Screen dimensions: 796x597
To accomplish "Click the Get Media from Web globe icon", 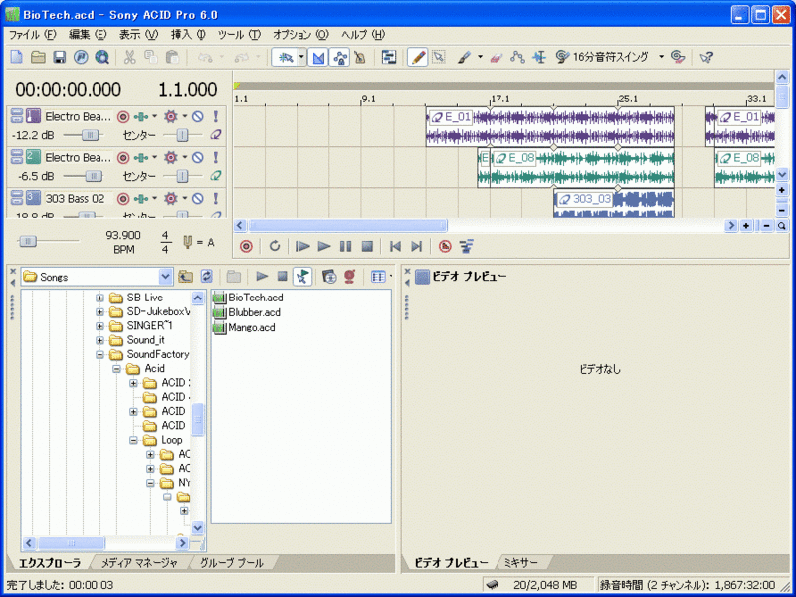I will point(102,57).
